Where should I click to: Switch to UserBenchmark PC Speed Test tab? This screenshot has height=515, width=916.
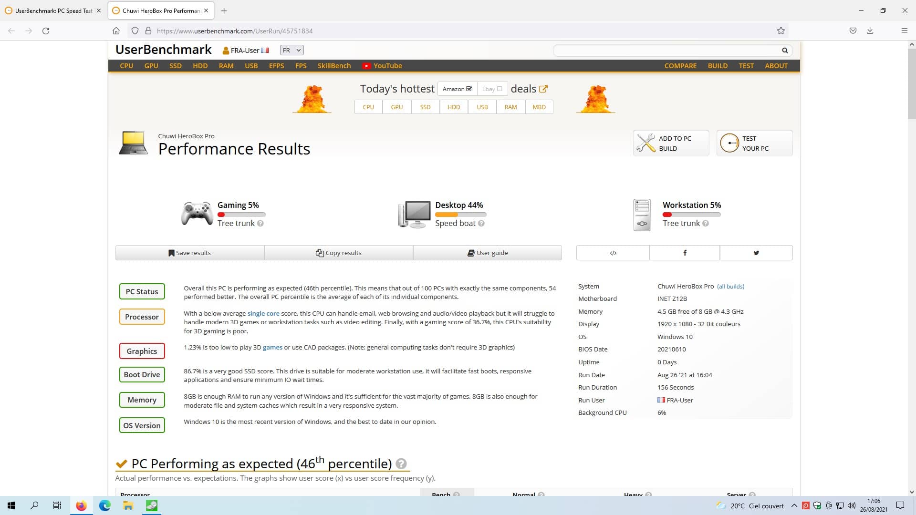[x=53, y=10]
